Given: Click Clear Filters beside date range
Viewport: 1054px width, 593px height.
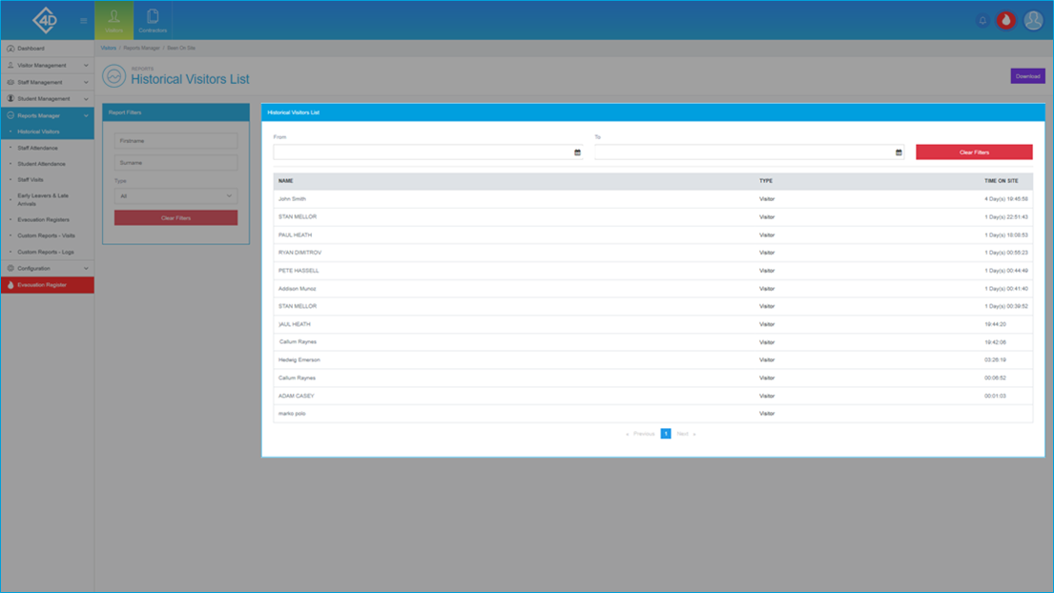Looking at the screenshot, I should point(973,153).
